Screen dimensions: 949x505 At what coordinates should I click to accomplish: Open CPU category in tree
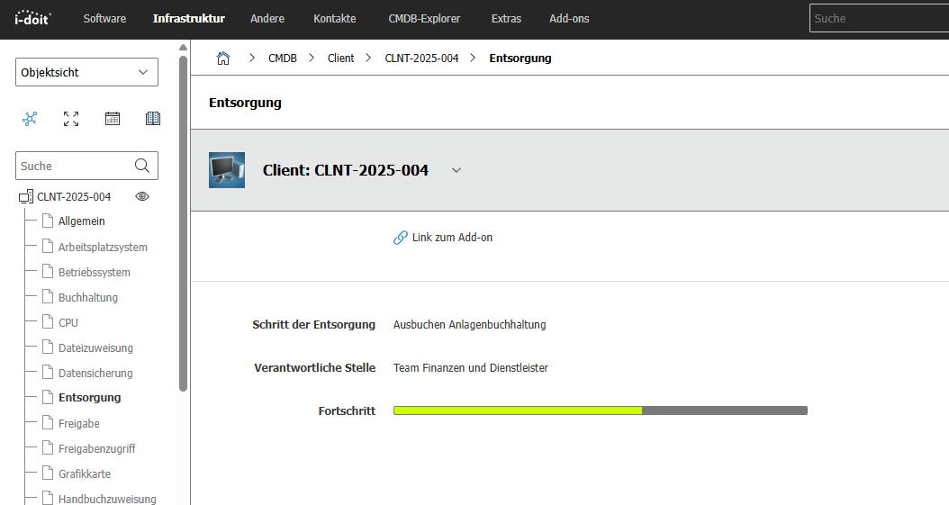tap(68, 323)
